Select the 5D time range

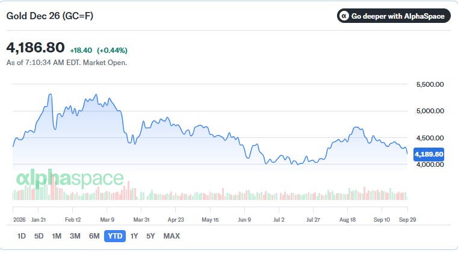point(39,236)
